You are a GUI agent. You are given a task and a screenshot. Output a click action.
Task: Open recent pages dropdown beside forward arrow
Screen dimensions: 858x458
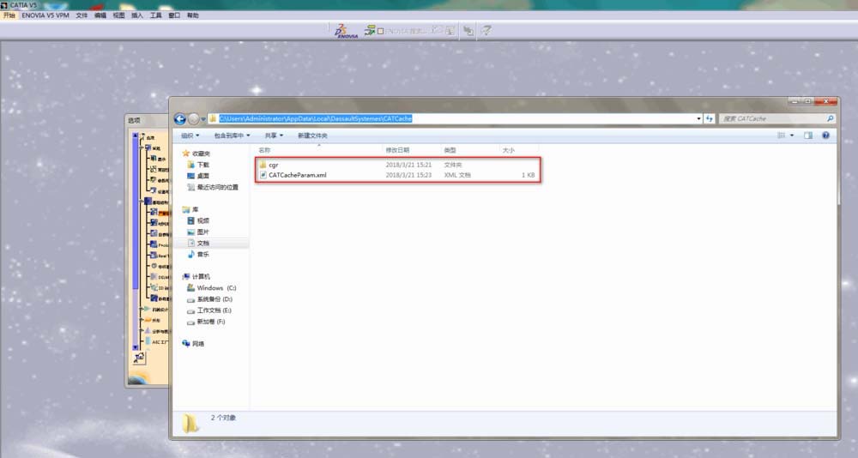(203, 119)
